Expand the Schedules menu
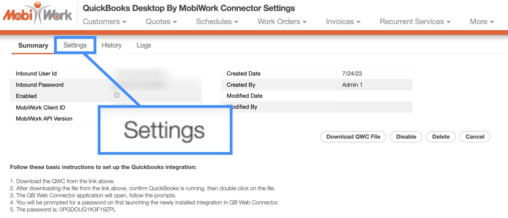Screen dimensions: 508x218 217,22
